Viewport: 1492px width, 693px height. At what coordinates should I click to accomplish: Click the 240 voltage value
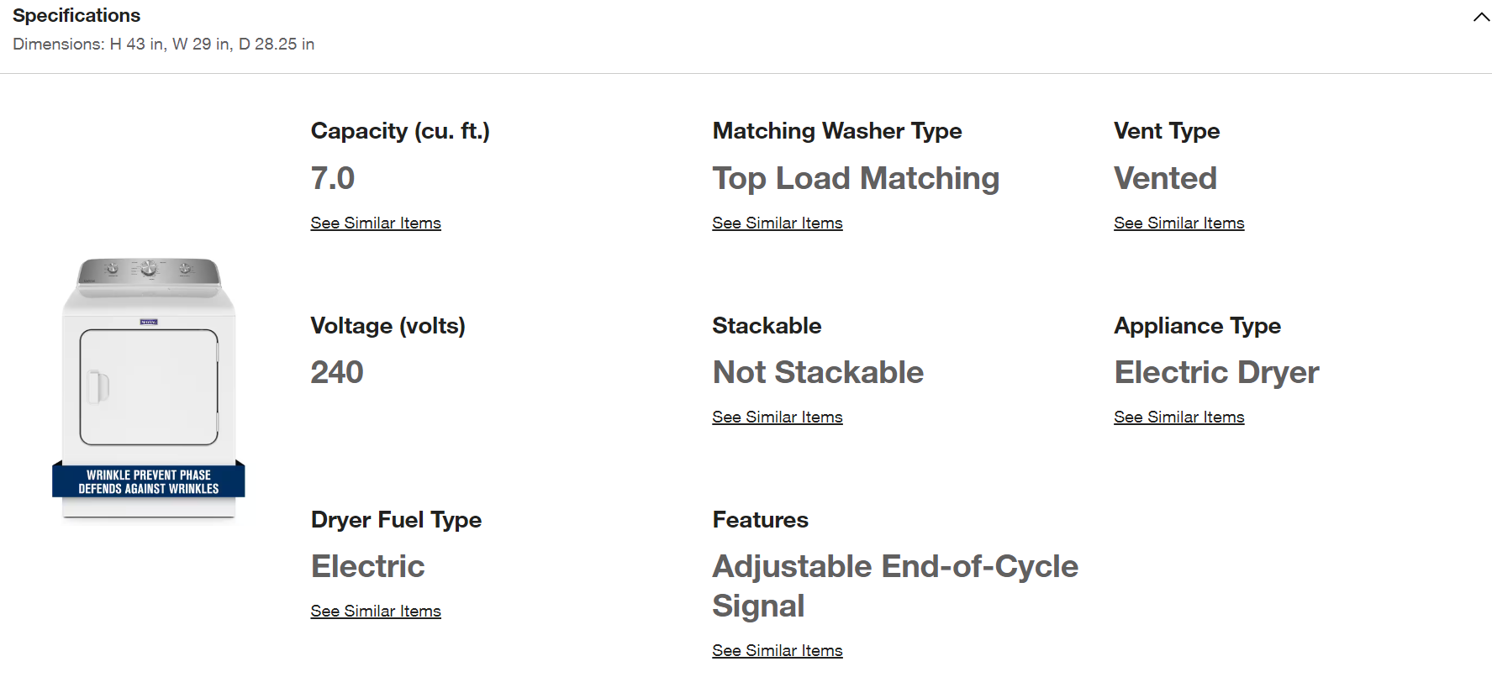pos(337,372)
